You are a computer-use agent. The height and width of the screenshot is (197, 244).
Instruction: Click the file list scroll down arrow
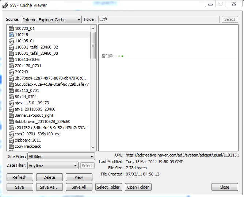93,147
